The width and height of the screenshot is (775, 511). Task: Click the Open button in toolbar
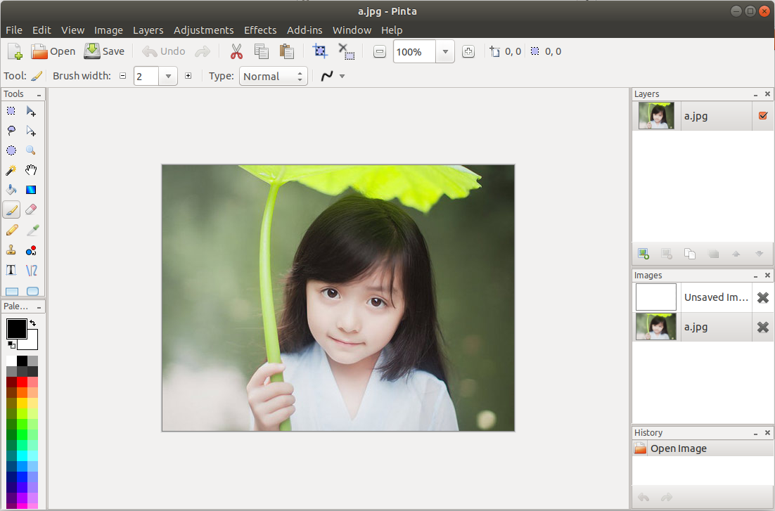pos(53,51)
